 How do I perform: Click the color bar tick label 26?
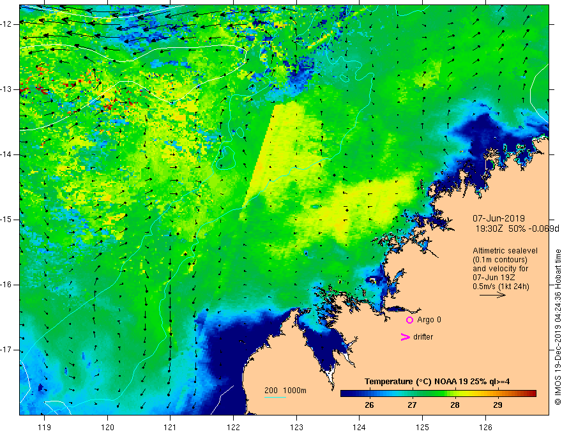(x=369, y=405)
